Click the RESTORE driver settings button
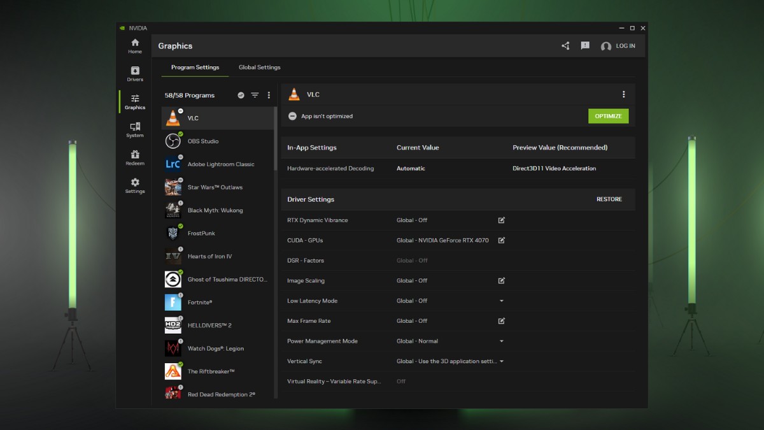This screenshot has width=764, height=430. click(x=609, y=199)
